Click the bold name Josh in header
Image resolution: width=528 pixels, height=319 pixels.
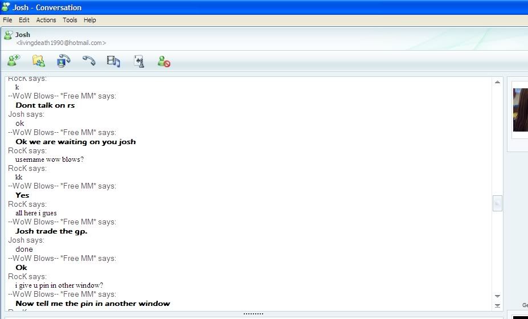click(23, 35)
